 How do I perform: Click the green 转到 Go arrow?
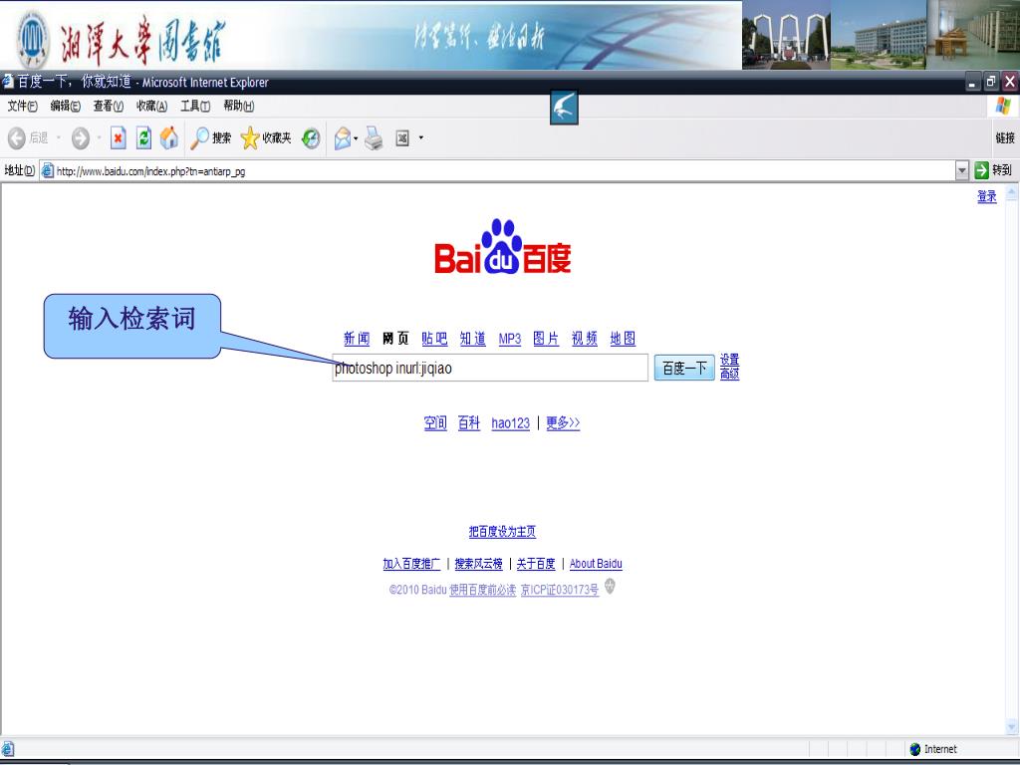click(981, 170)
